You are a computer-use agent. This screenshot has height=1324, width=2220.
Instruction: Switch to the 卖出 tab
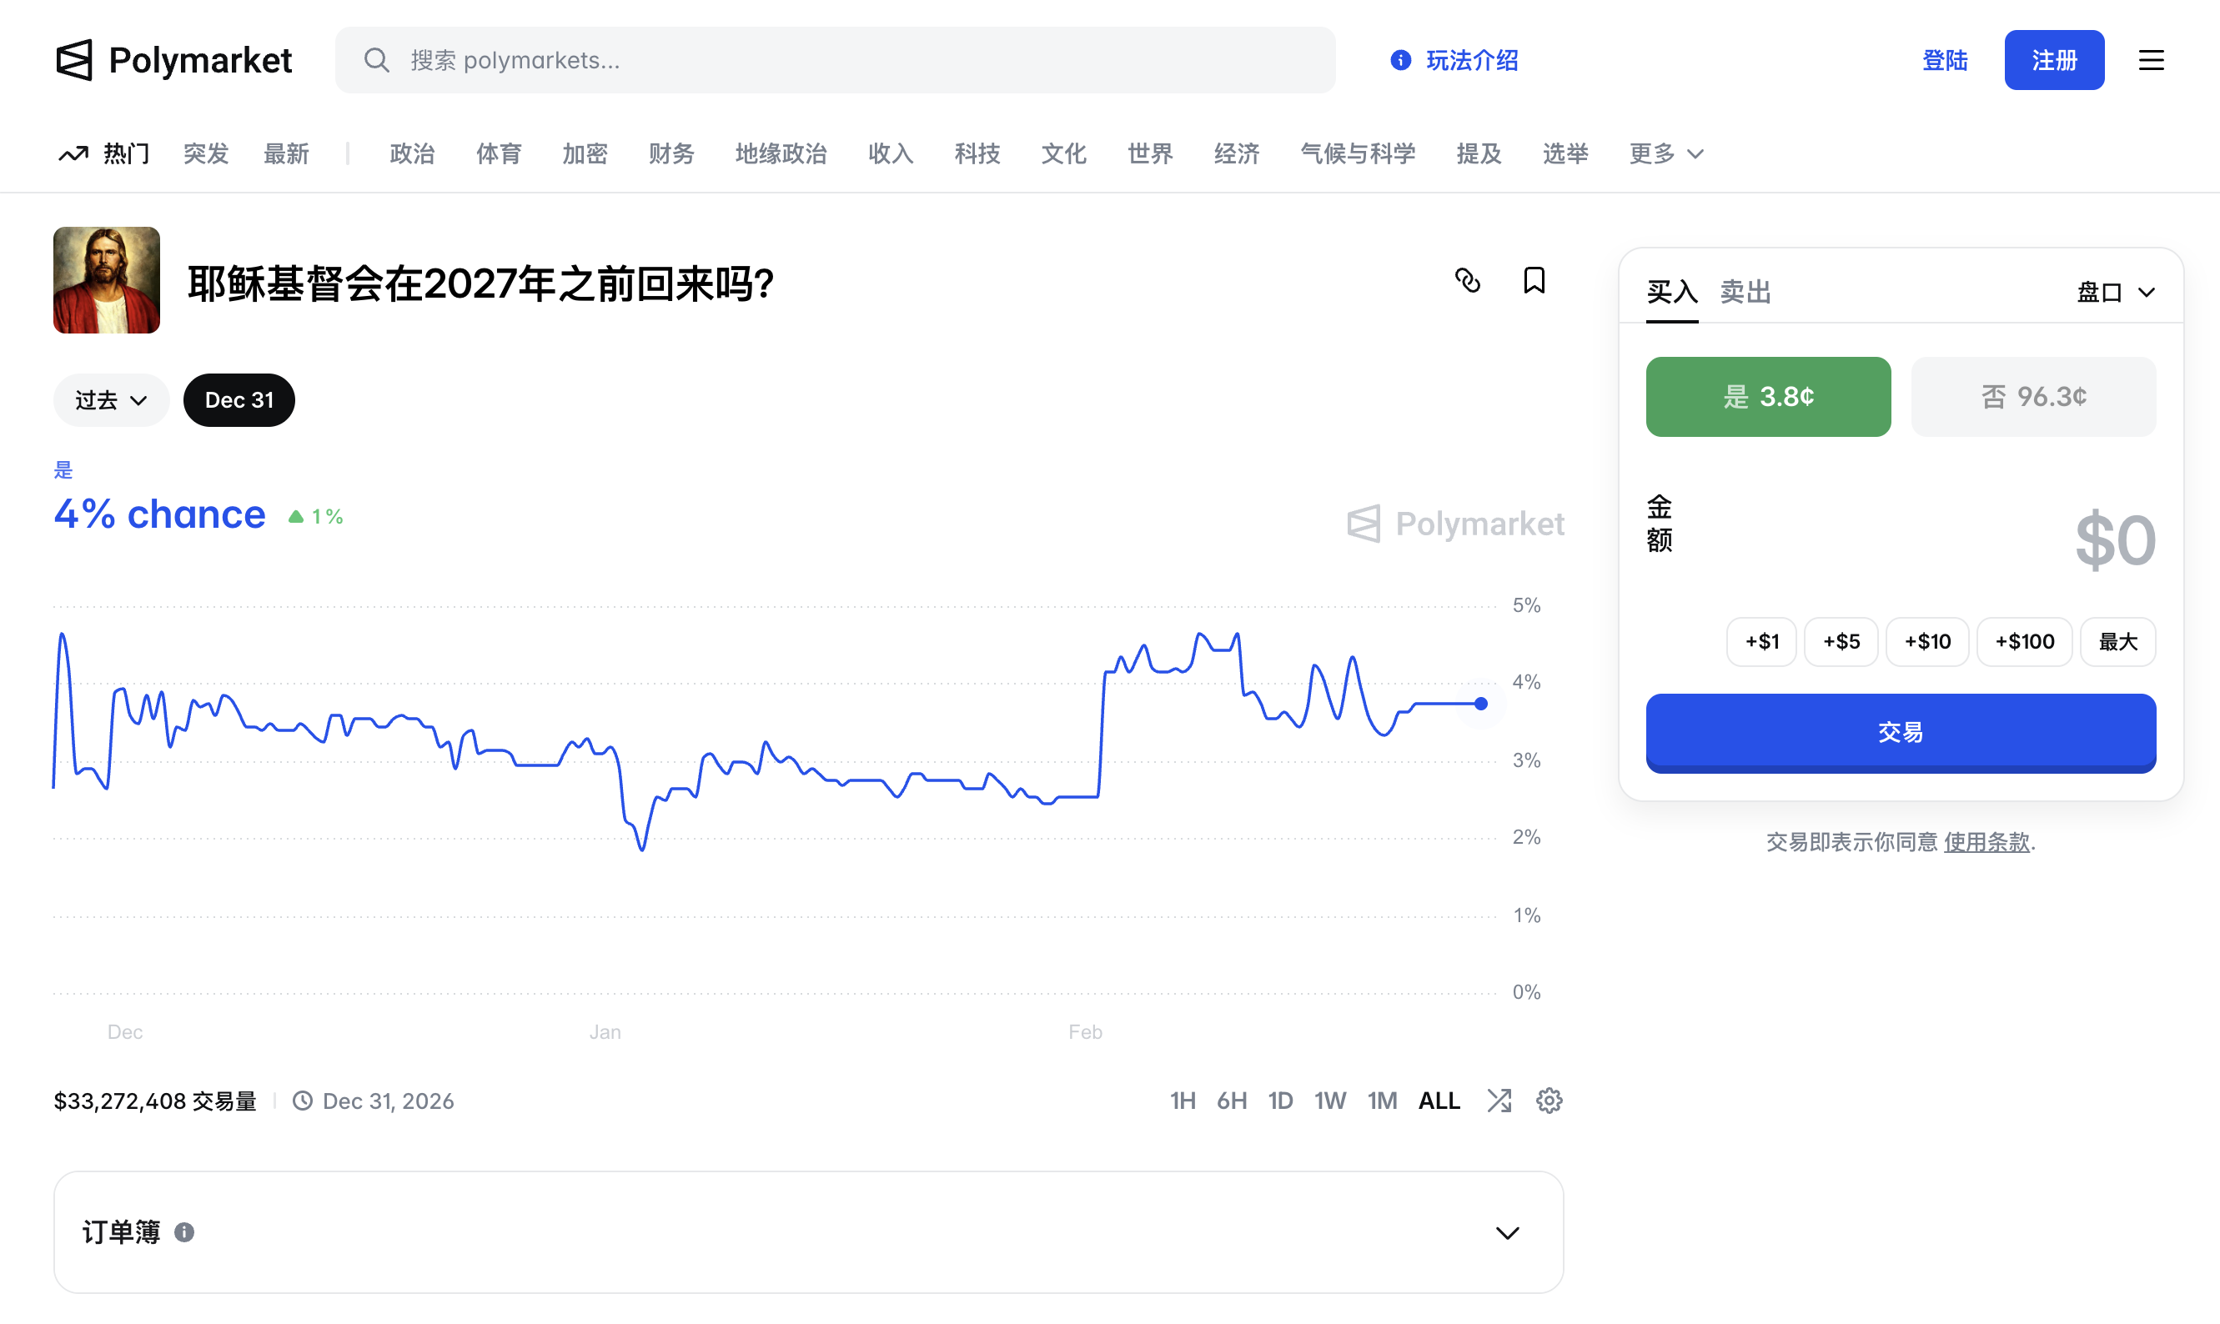point(1745,292)
